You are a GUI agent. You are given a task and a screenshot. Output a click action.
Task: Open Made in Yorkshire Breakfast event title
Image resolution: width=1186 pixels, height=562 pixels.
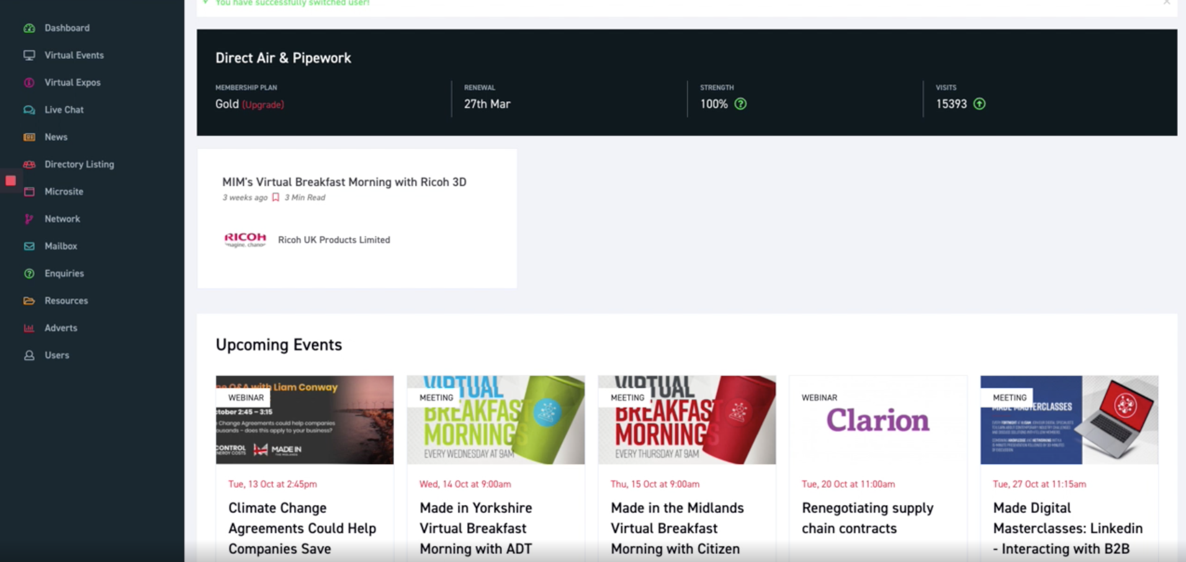point(476,528)
